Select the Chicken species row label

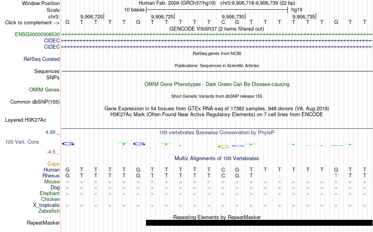[x=50, y=199]
